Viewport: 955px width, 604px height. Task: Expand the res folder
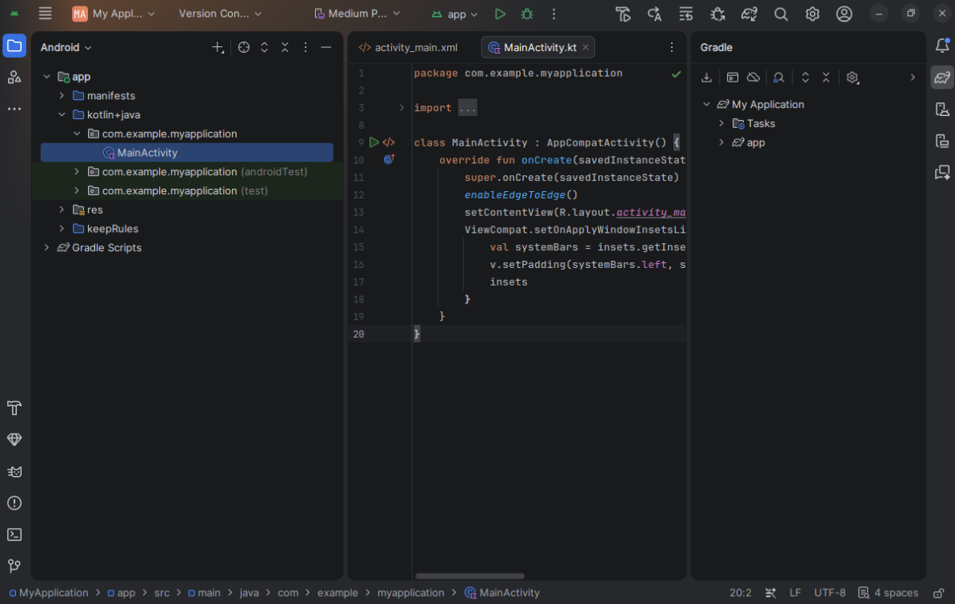(62, 210)
